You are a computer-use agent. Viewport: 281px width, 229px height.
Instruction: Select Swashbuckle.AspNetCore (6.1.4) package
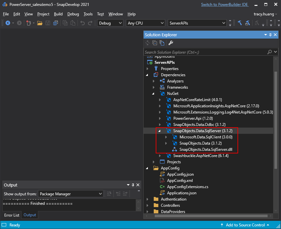point(201,156)
